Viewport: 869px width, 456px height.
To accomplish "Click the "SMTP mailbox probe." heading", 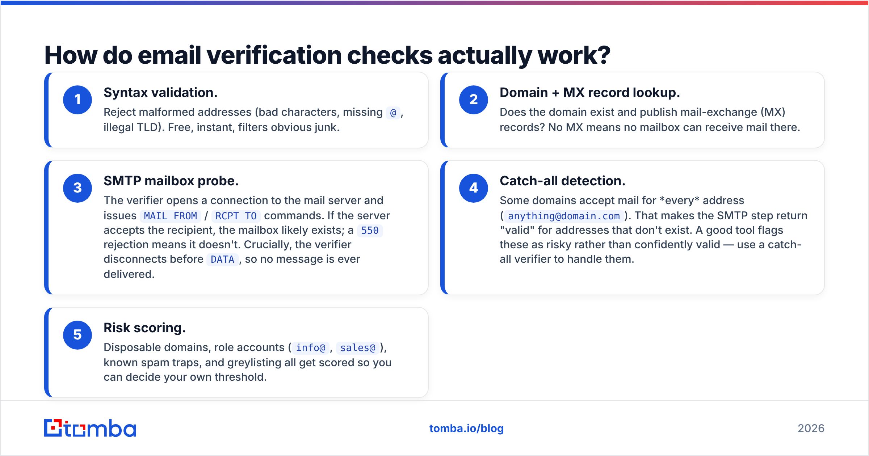I will (171, 181).
